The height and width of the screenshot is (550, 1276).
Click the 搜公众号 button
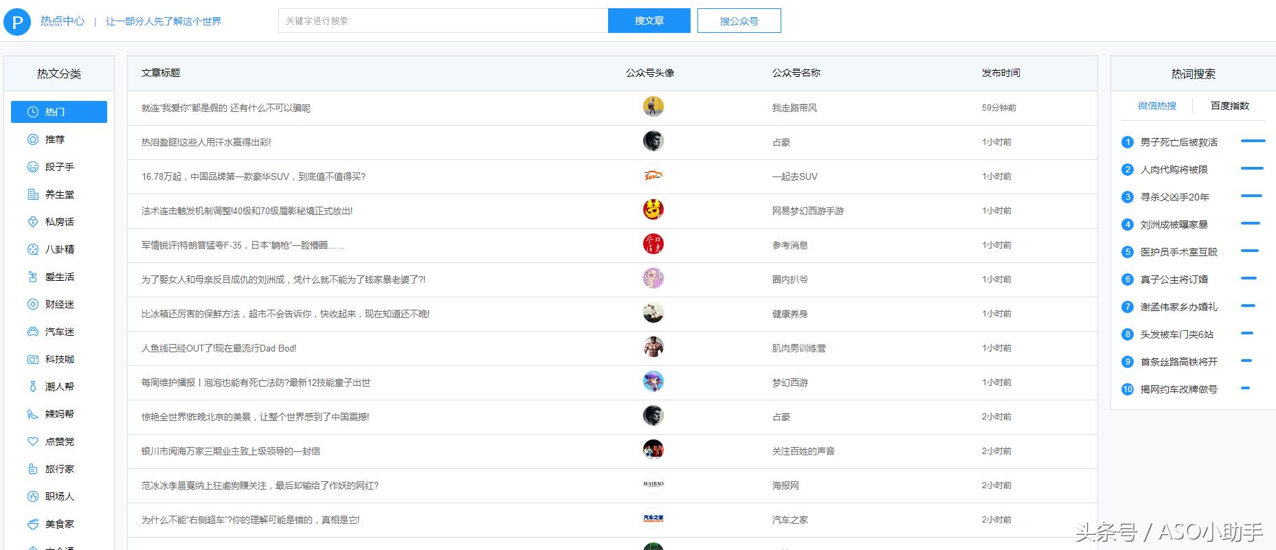click(x=739, y=21)
